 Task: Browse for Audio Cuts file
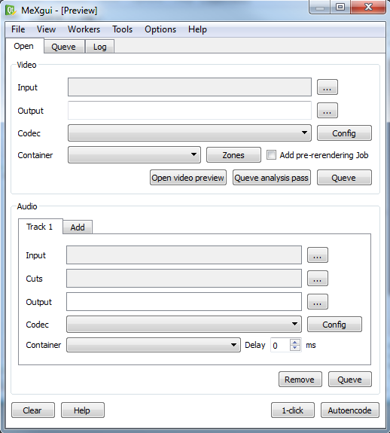318,279
